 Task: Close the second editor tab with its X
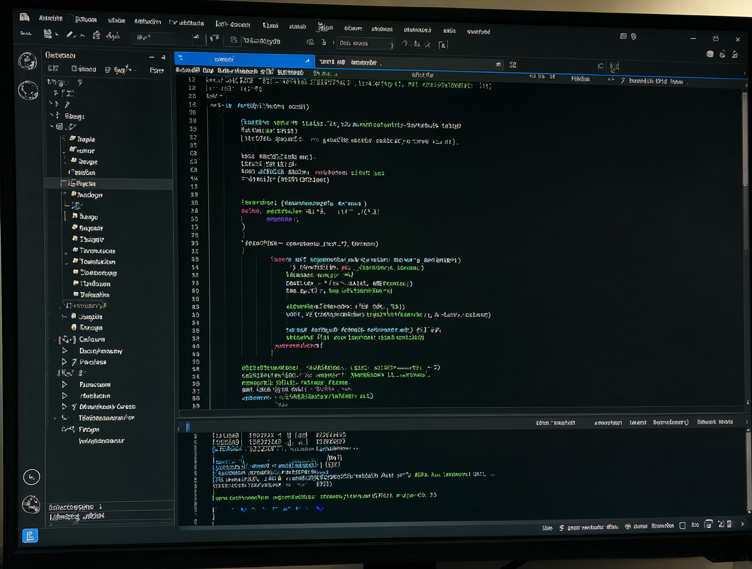click(x=499, y=64)
